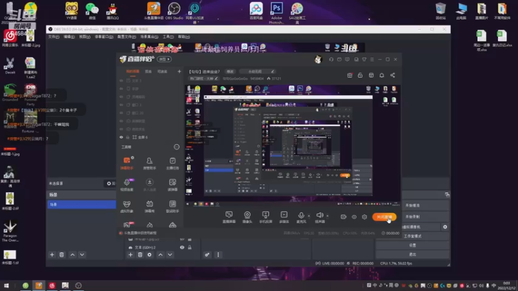Toggle the preview eye icon in 直播伴侣 controls
Image resolution: width=518 pixels, height=291 pixels.
point(354,217)
